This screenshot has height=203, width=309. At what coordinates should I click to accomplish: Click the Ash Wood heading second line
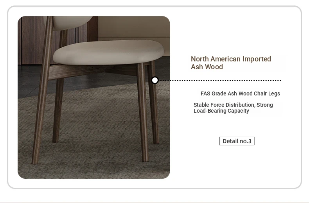click(x=207, y=67)
